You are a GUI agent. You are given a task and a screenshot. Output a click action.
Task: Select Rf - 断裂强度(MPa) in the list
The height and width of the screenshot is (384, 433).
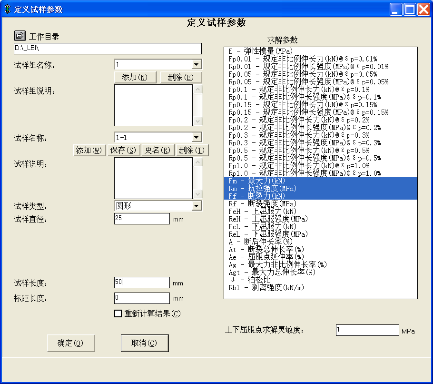tap(321, 204)
